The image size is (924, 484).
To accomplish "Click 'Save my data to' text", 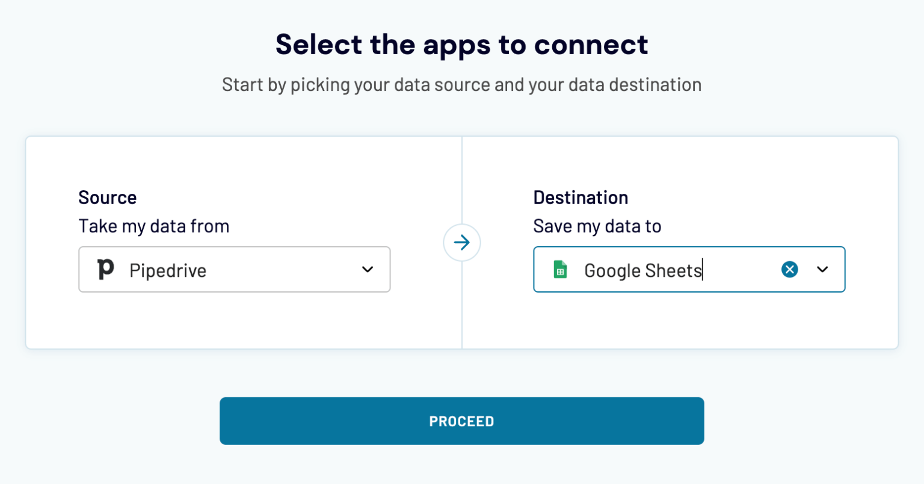I will coord(597,226).
